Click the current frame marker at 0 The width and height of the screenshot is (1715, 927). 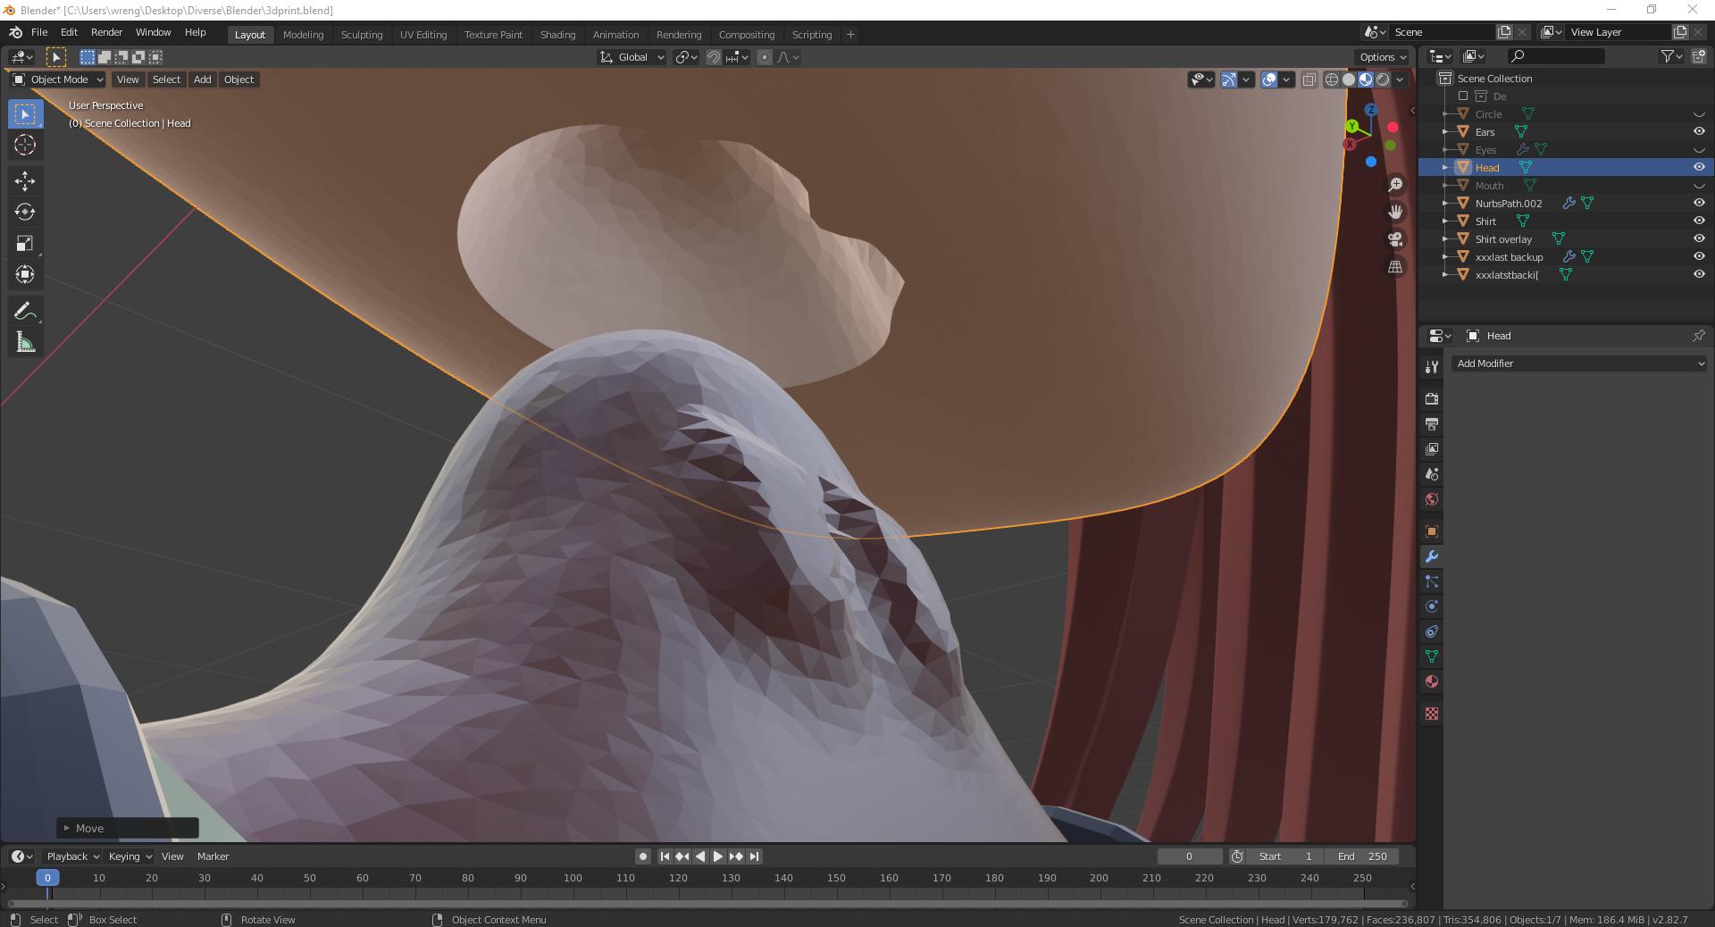point(47,878)
